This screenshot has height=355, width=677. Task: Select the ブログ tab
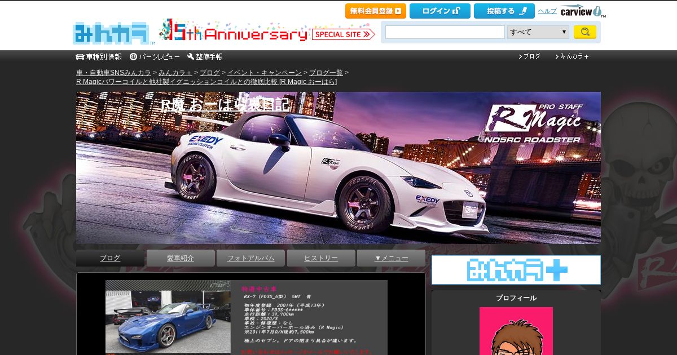[110, 258]
